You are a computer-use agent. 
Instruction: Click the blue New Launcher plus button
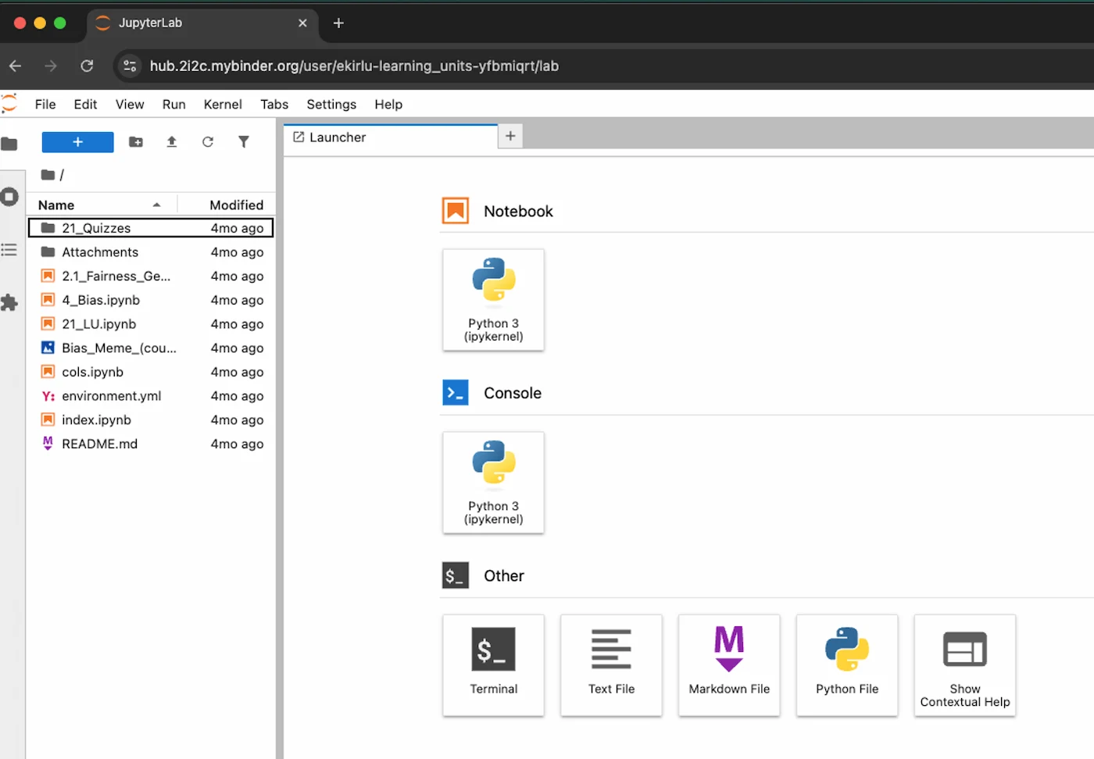77,142
